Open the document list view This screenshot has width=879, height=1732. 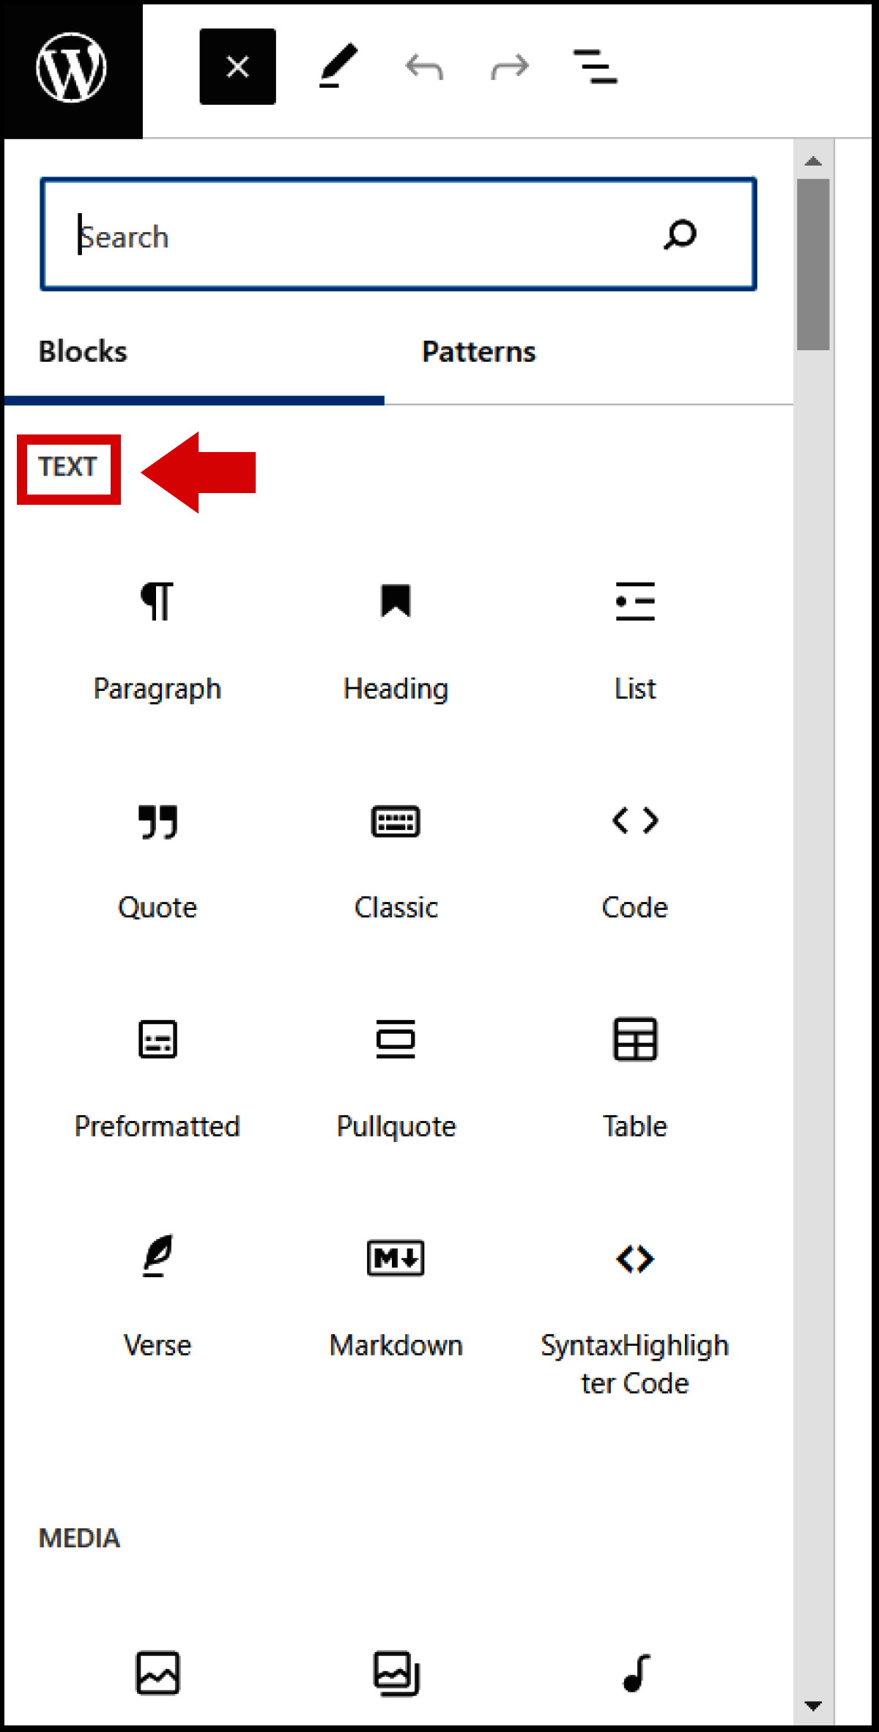pos(595,67)
